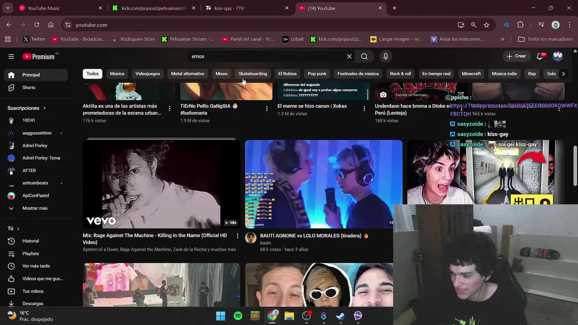Open Playlists in the sidebar
The height and width of the screenshot is (325, 578).
click(x=36, y=254)
